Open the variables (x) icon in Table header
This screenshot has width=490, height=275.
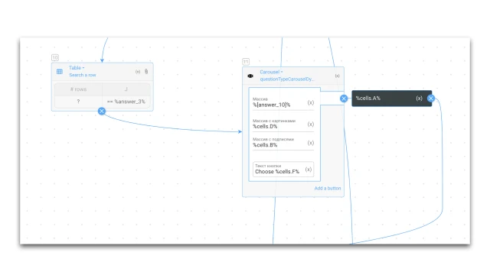(x=138, y=72)
